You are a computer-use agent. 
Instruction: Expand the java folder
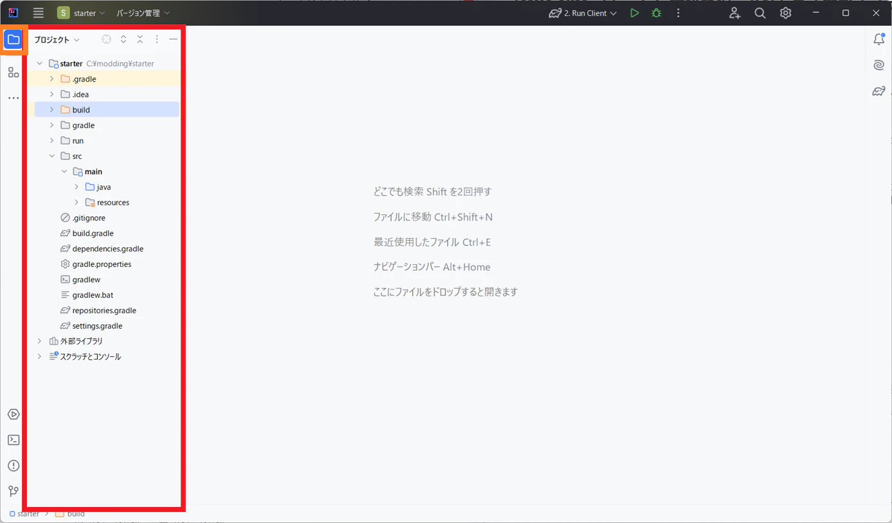coord(77,187)
